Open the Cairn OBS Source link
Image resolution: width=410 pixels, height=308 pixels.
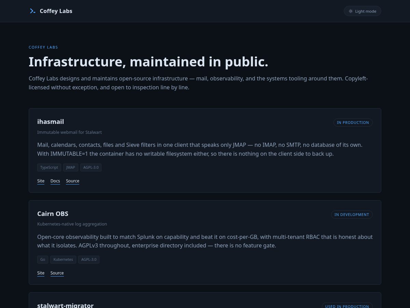point(57,273)
